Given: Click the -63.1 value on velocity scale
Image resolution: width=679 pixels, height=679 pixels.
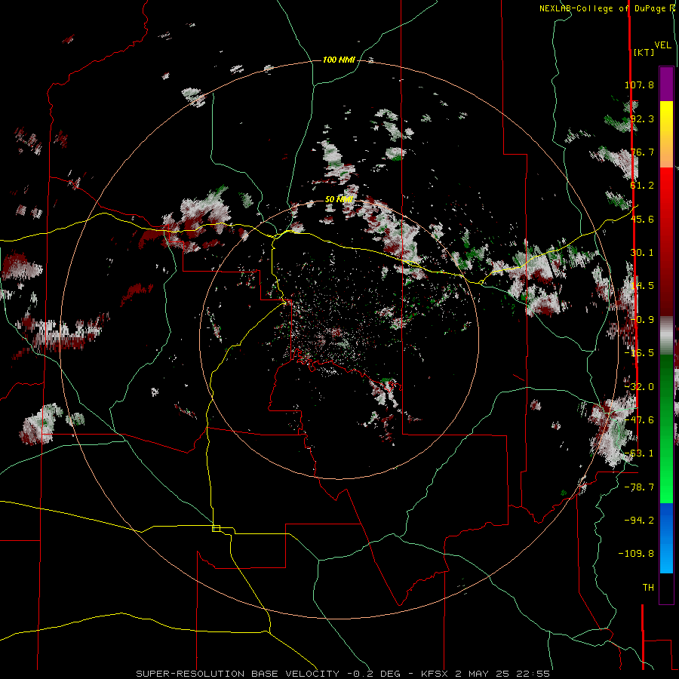Looking at the screenshot, I should click(639, 453).
